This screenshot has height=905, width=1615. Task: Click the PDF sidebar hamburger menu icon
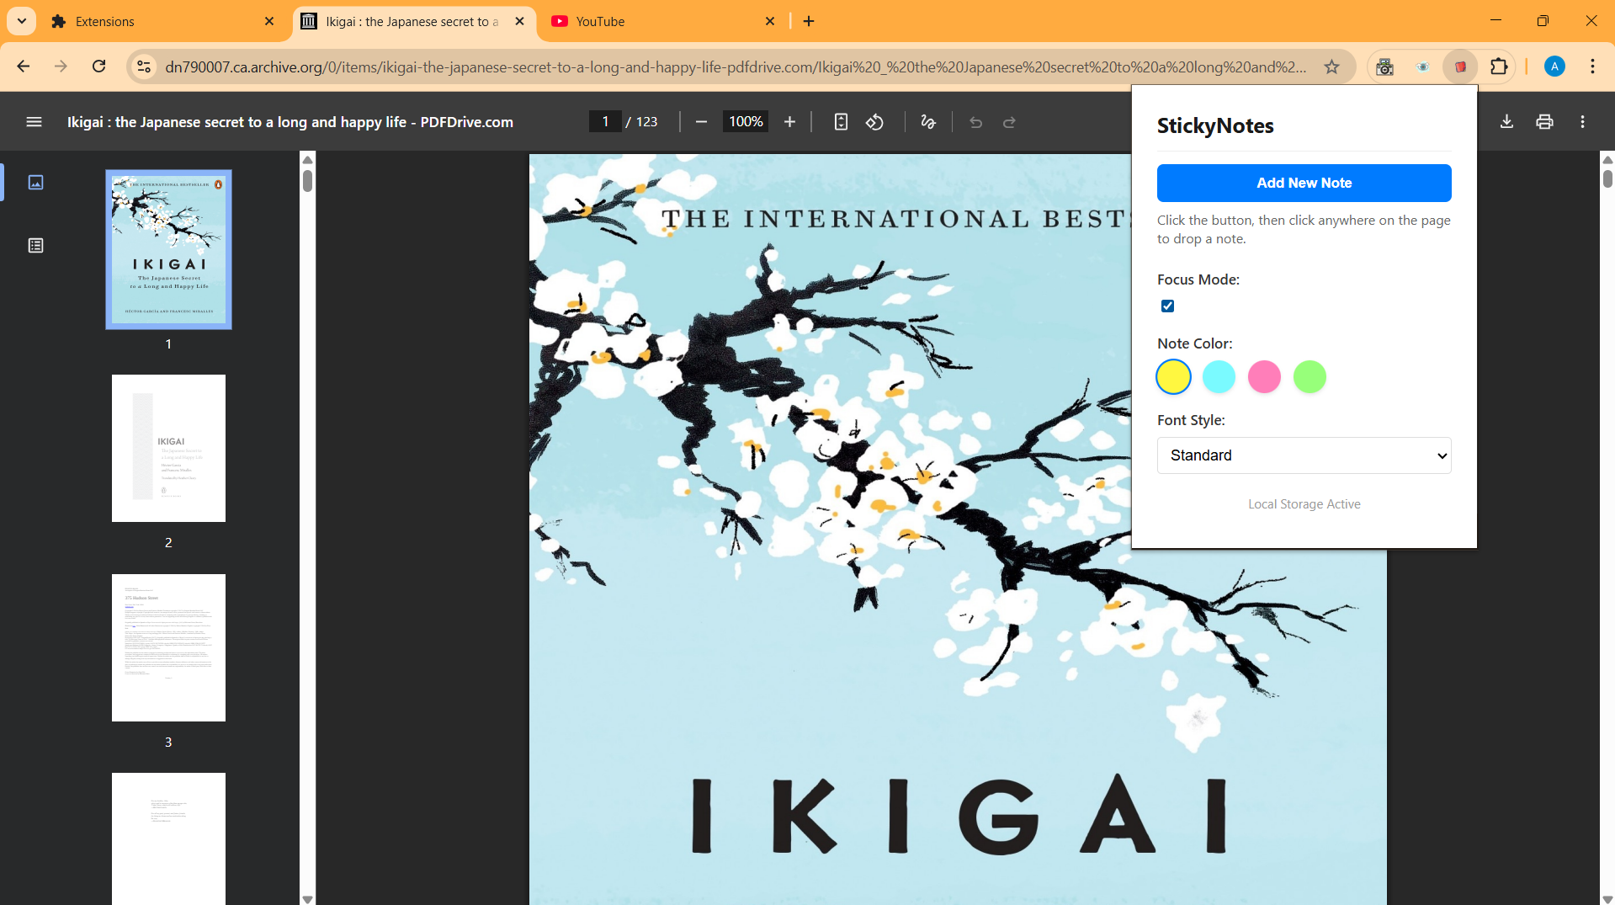pyautogui.click(x=34, y=122)
